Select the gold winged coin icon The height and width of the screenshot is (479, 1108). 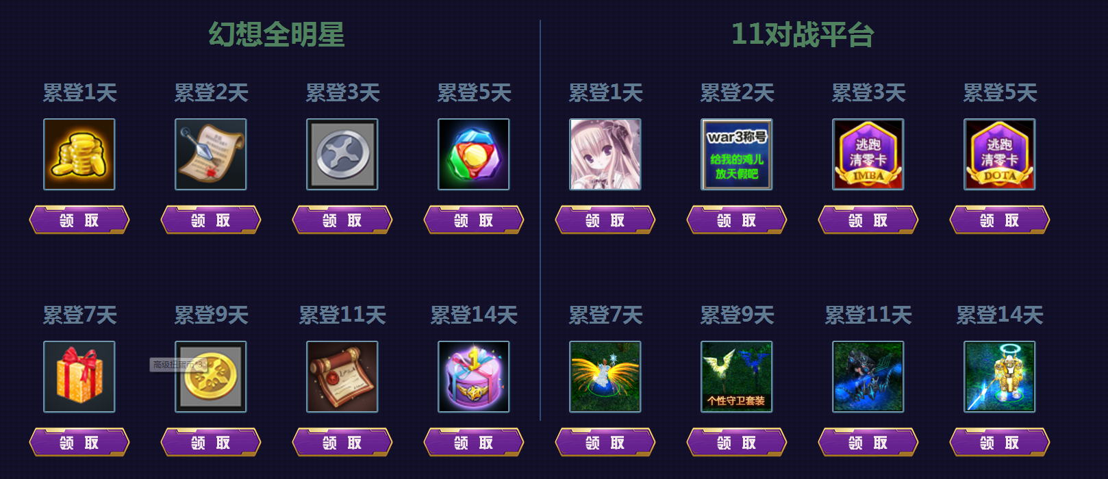pyautogui.click(x=211, y=376)
